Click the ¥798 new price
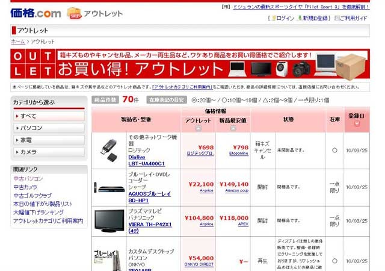 click(241, 148)
